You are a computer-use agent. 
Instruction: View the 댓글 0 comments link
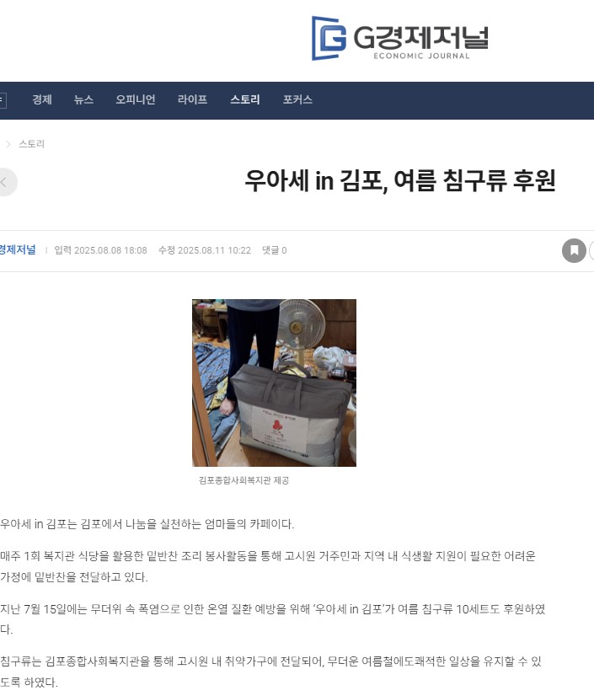coord(275,250)
